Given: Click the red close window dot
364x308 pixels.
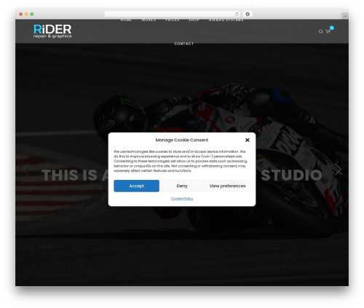Looking at the screenshot, I should coord(21,15).
